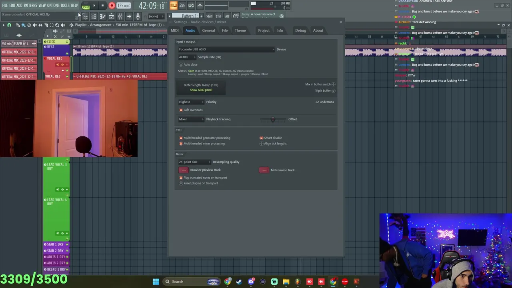Toggle Multithreaded mixer processing
The width and height of the screenshot is (512, 288).
coord(181,144)
